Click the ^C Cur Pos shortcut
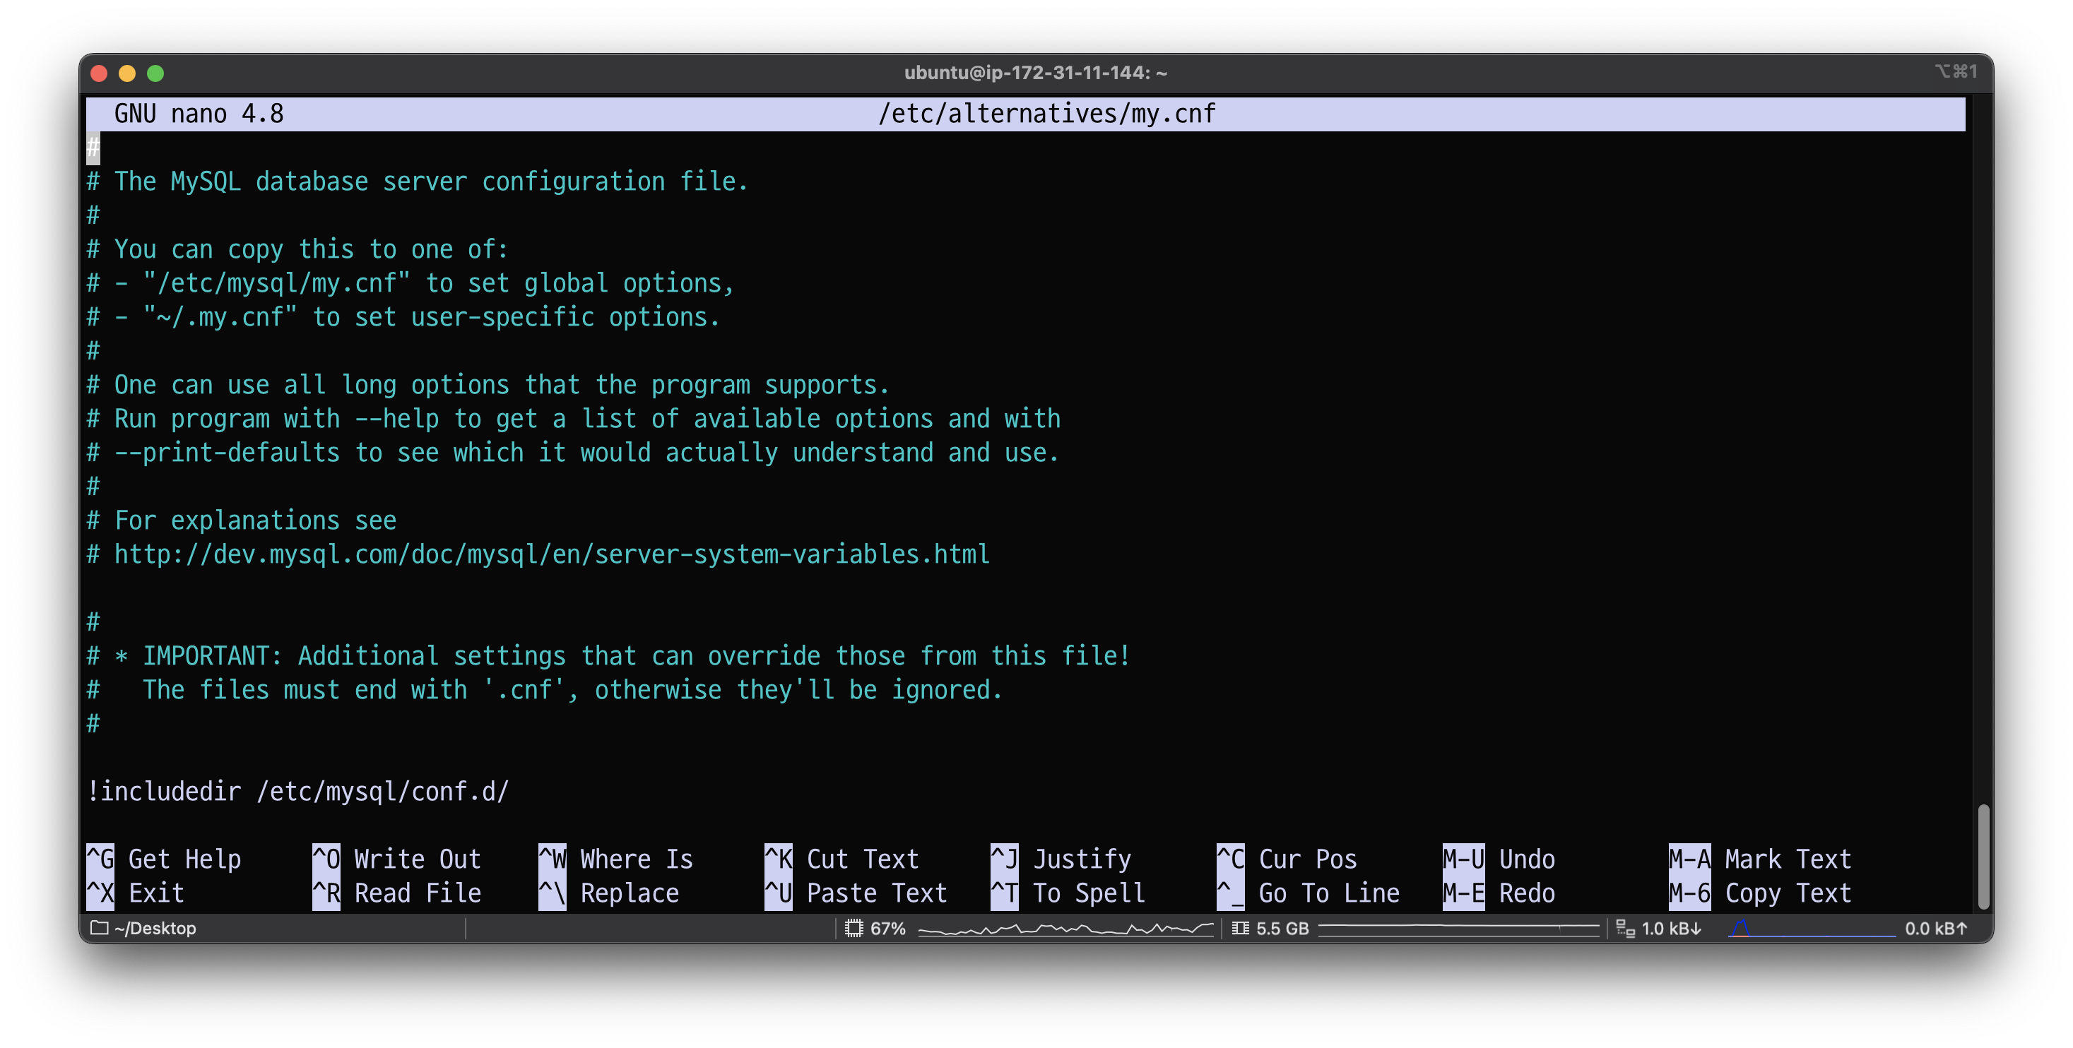 [x=1287, y=859]
